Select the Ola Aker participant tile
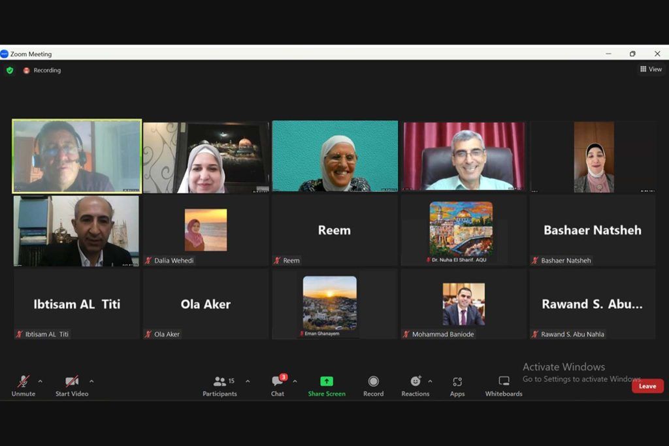 206,304
